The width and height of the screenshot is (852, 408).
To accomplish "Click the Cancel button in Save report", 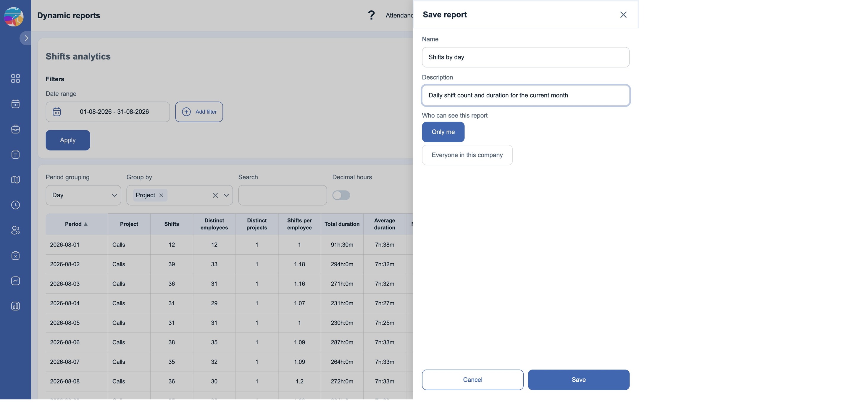I will tap(472, 380).
